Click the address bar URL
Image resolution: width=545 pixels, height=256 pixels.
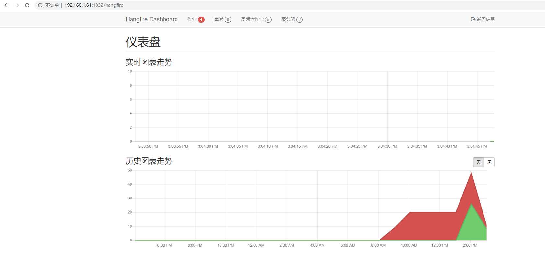pyautogui.click(x=94, y=5)
